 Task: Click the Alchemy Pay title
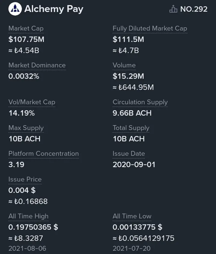tap(54, 9)
